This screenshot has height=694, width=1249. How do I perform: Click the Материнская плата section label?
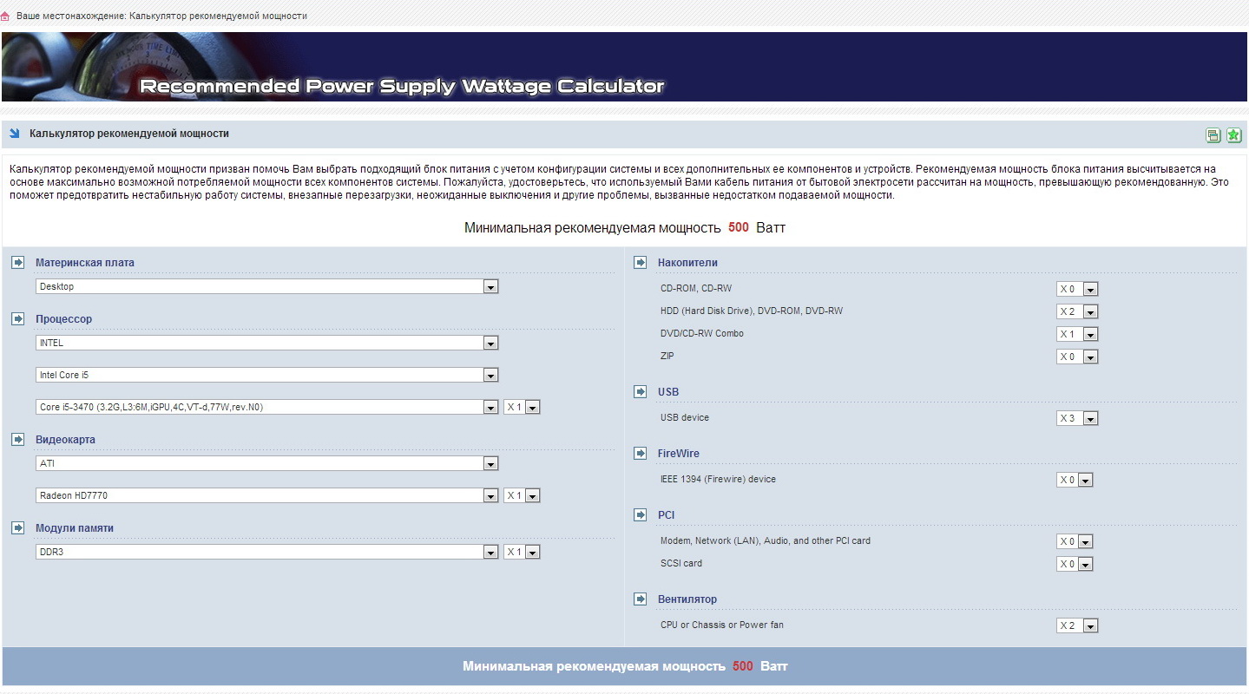click(x=85, y=262)
